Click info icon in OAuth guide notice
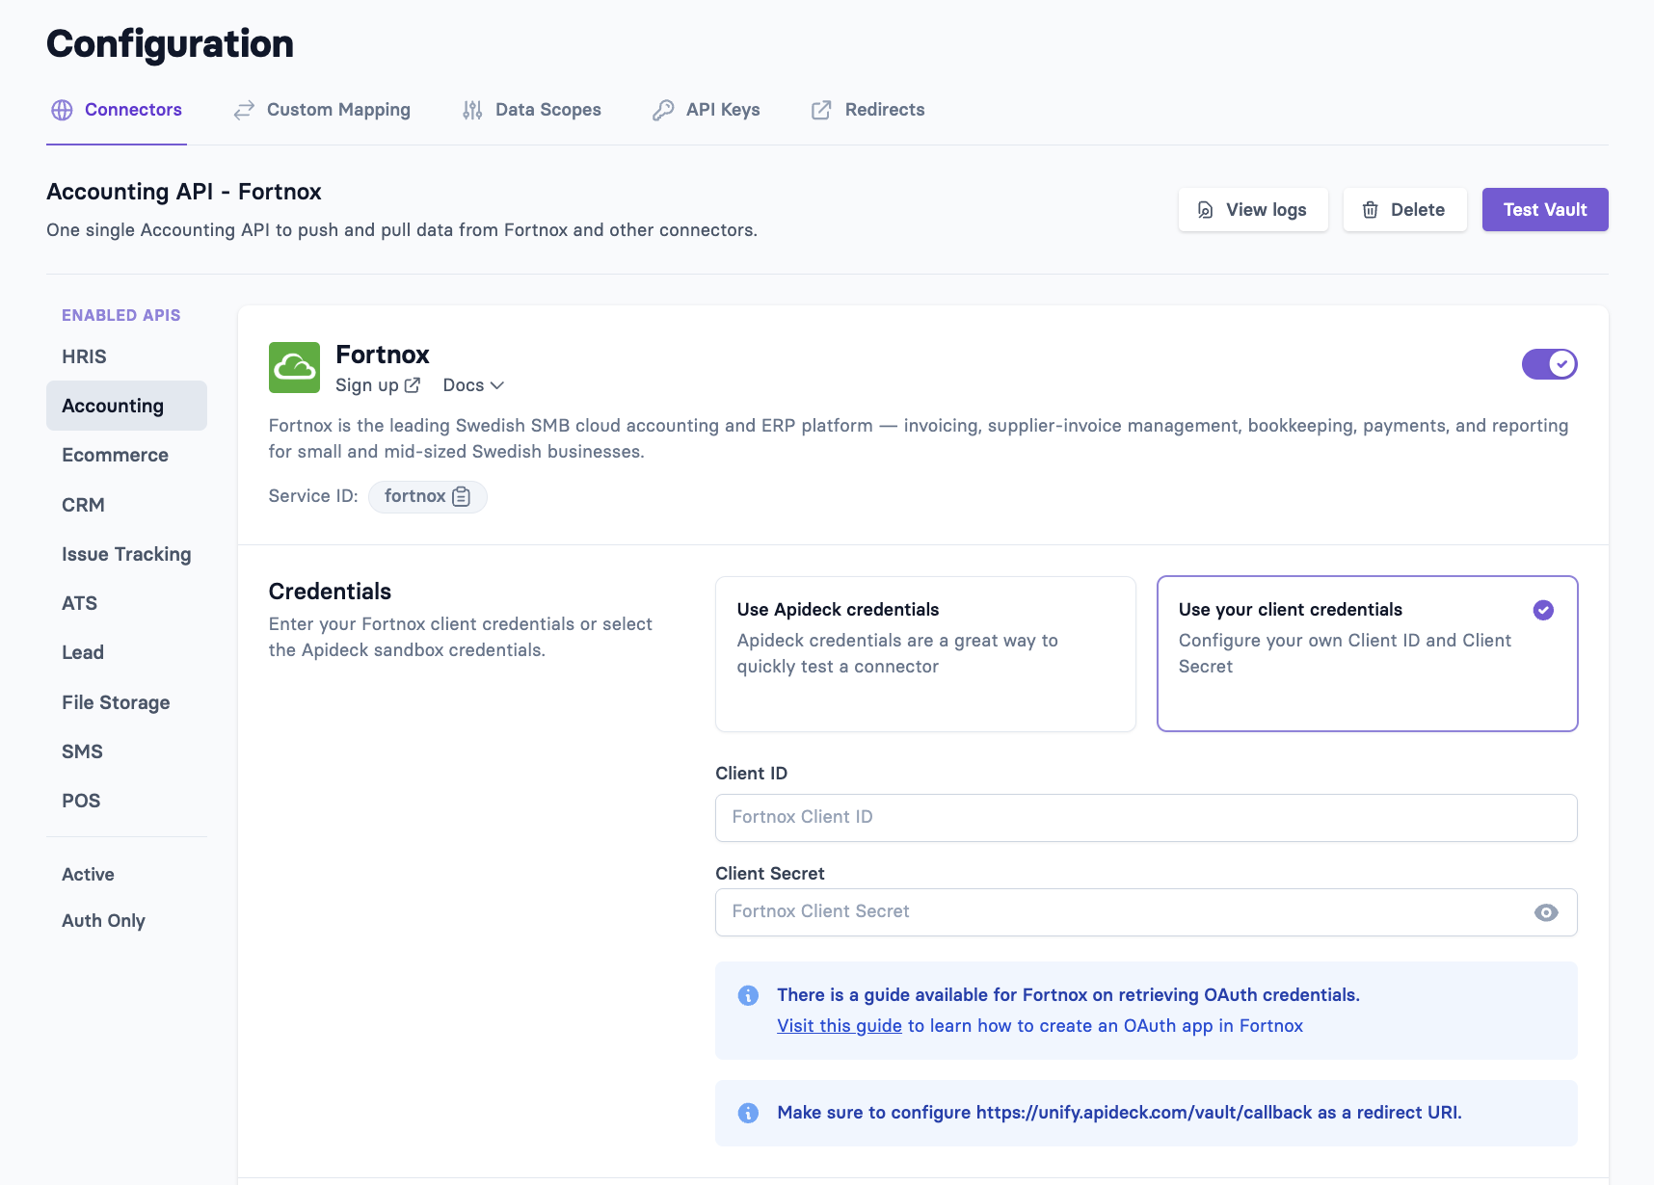 pos(748,995)
